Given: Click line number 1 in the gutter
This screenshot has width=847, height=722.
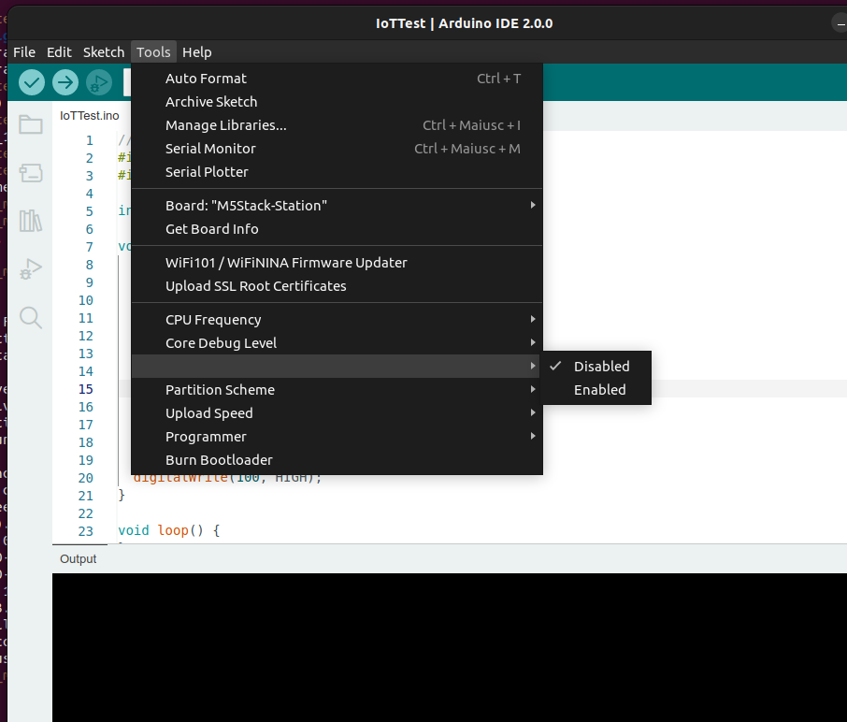Looking at the screenshot, I should tap(90, 140).
